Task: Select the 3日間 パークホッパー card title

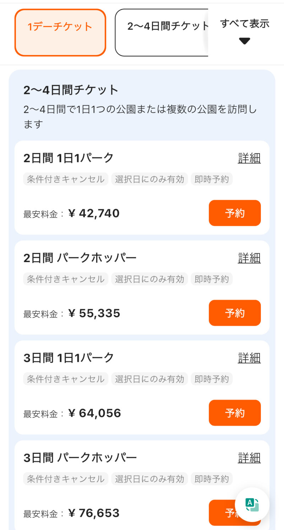Action: (80, 458)
